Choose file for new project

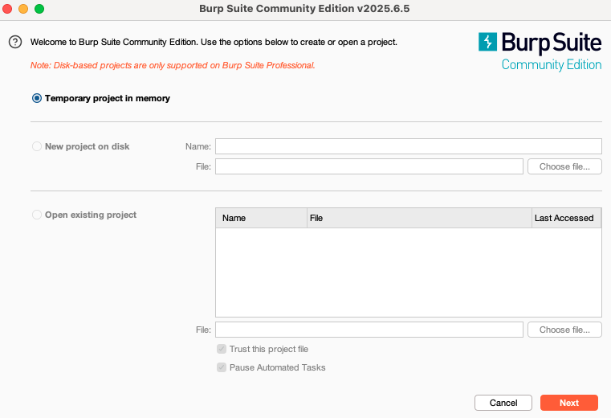point(564,166)
